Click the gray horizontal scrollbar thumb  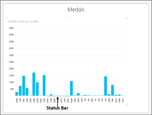(59, 97)
